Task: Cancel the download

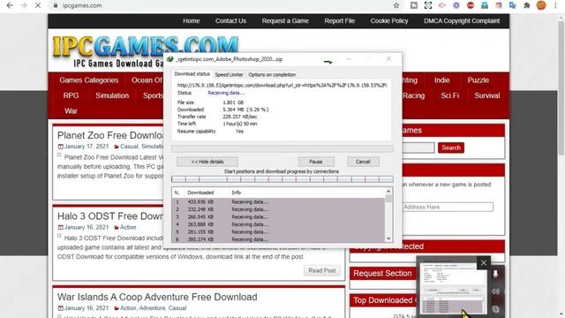Action: (x=363, y=162)
